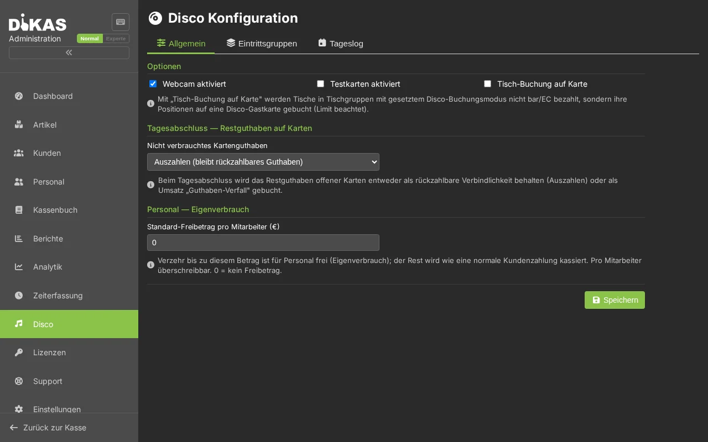708x442 pixels.
Task: Click the Disco music note icon
Action: point(19,324)
